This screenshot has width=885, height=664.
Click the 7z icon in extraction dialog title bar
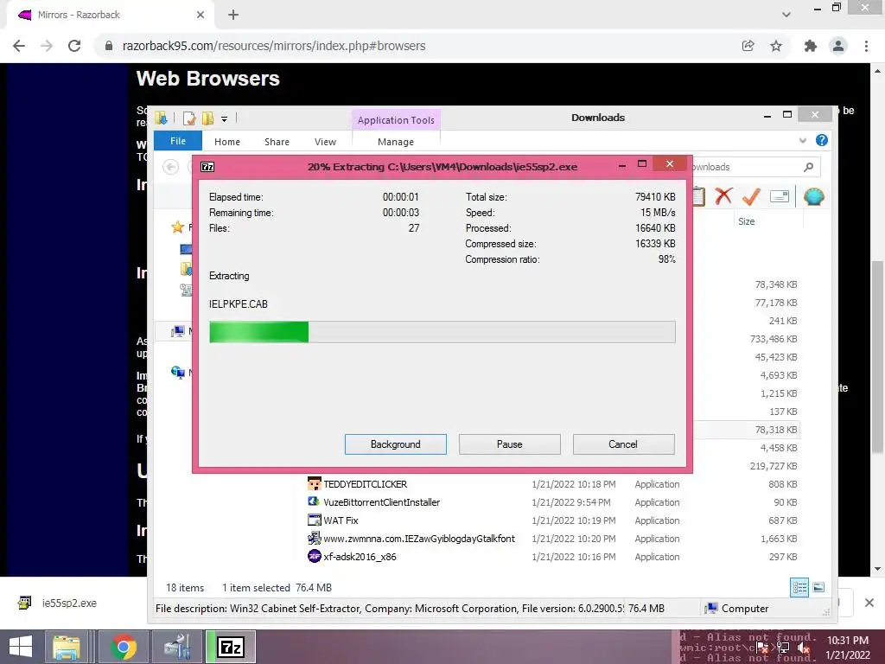[x=207, y=167]
